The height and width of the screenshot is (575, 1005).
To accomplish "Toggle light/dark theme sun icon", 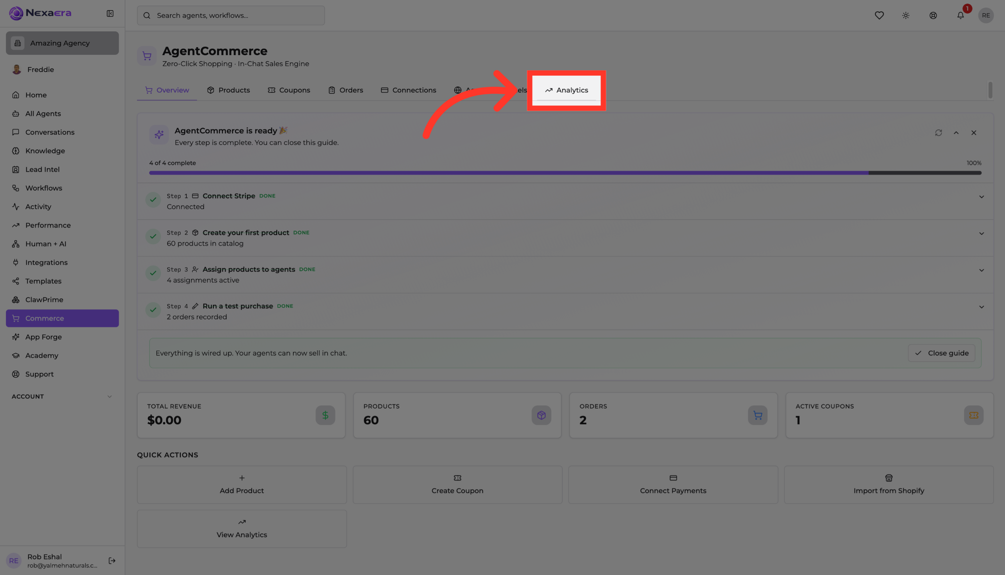I will [x=906, y=16].
